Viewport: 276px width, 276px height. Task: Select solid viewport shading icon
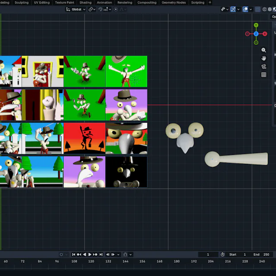click(270, 9)
